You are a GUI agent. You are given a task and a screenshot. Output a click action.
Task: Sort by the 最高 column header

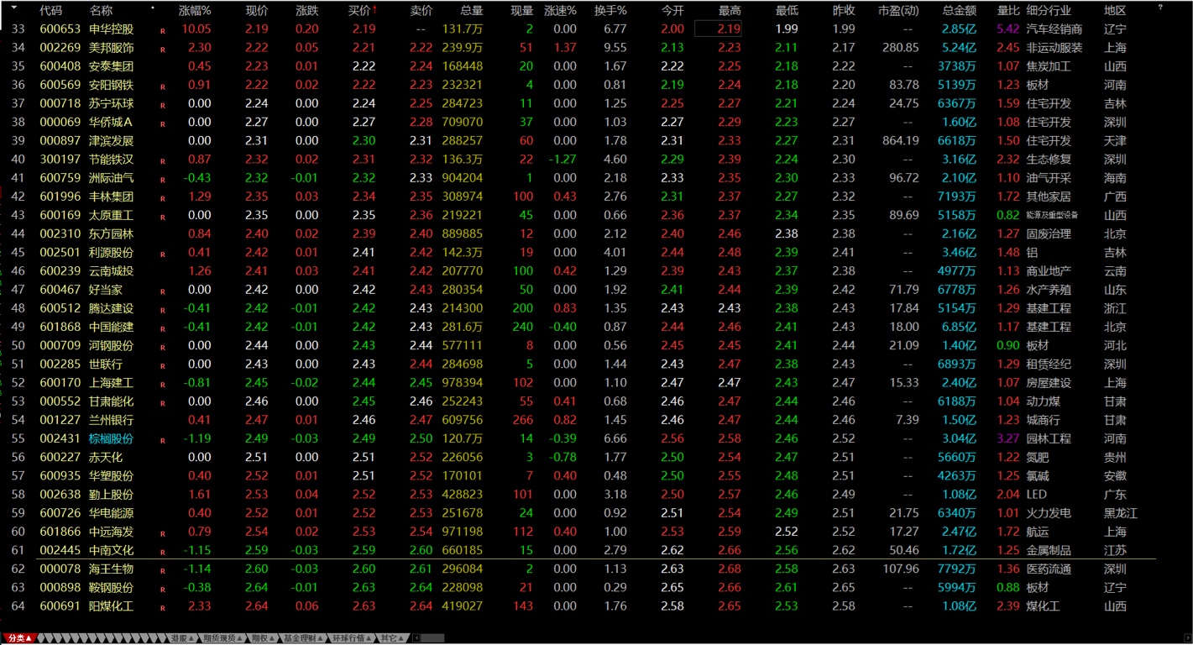[730, 11]
